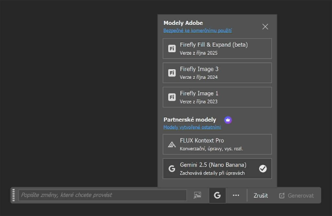Click the Gemini G logo in the model card
The width and height of the screenshot is (332, 216).
[172, 168]
